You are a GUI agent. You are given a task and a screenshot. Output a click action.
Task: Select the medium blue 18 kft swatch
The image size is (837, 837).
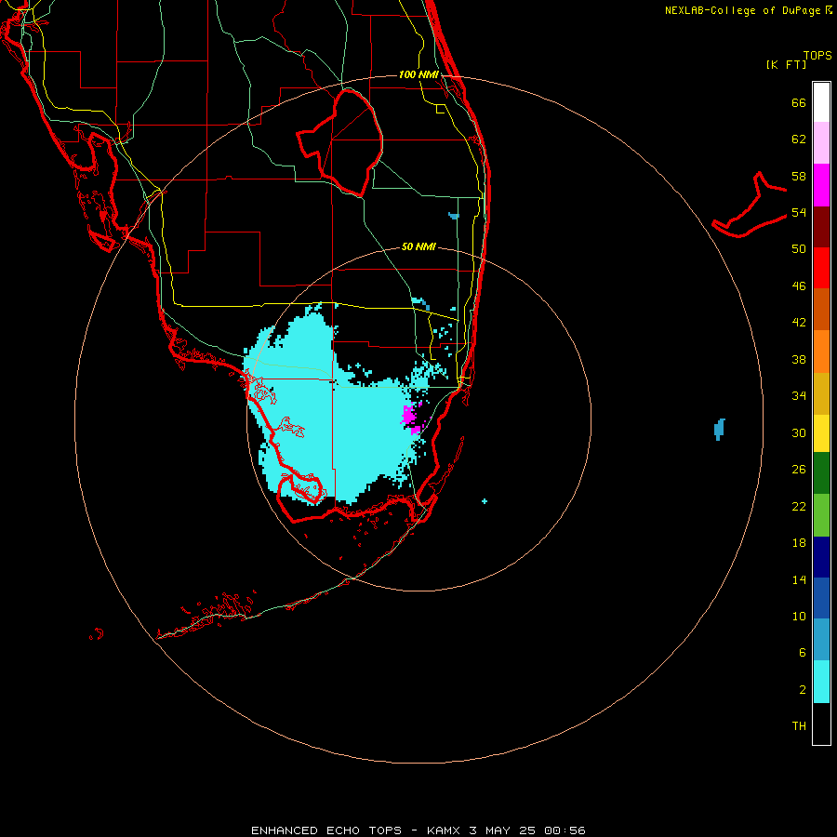(821, 598)
